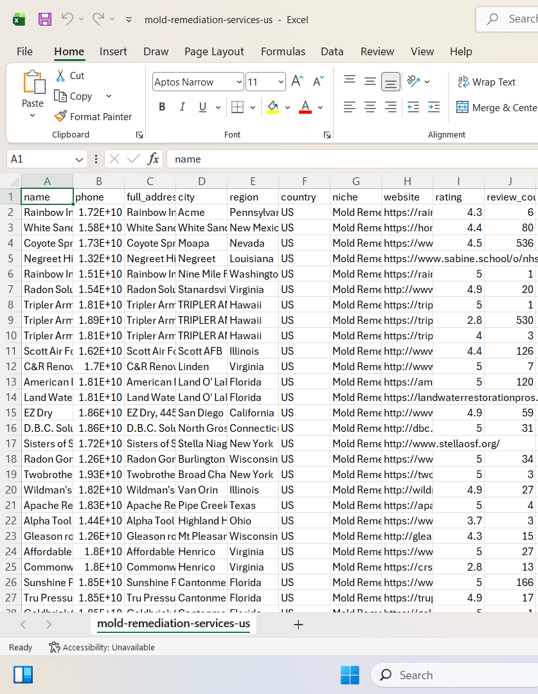Switch to the Data tab
The height and width of the screenshot is (694, 538).
coord(332,51)
